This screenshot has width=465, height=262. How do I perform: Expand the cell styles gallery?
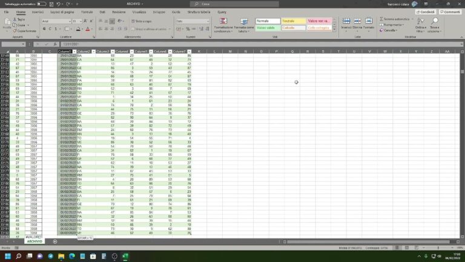tap(334, 29)
